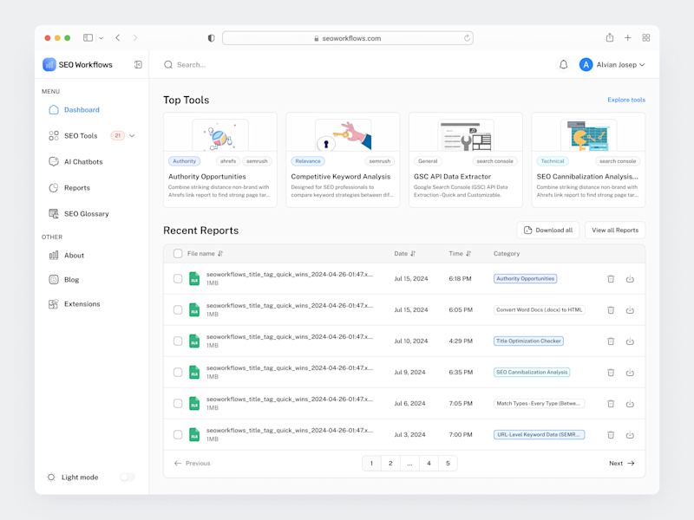Open the browser sidebar options chevron
This screenshot has width=694, height=520.
pyautogui.click(x=101, y=38)
